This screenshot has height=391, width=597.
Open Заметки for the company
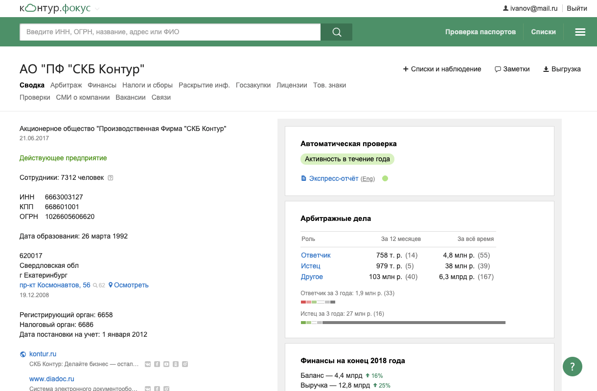tap(512, 69)
